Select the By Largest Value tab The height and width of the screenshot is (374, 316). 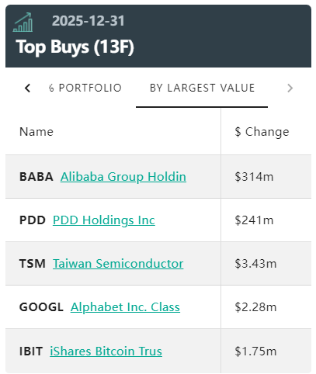[202, 88]
